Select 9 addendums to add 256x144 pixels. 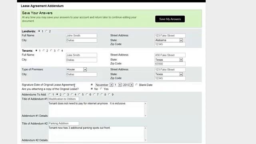click(109, 94)
